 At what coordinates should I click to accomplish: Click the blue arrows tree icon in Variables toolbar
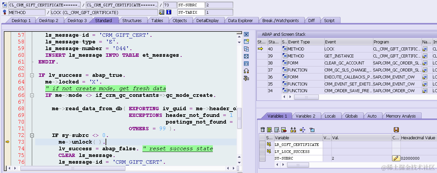tap(303, 130)
